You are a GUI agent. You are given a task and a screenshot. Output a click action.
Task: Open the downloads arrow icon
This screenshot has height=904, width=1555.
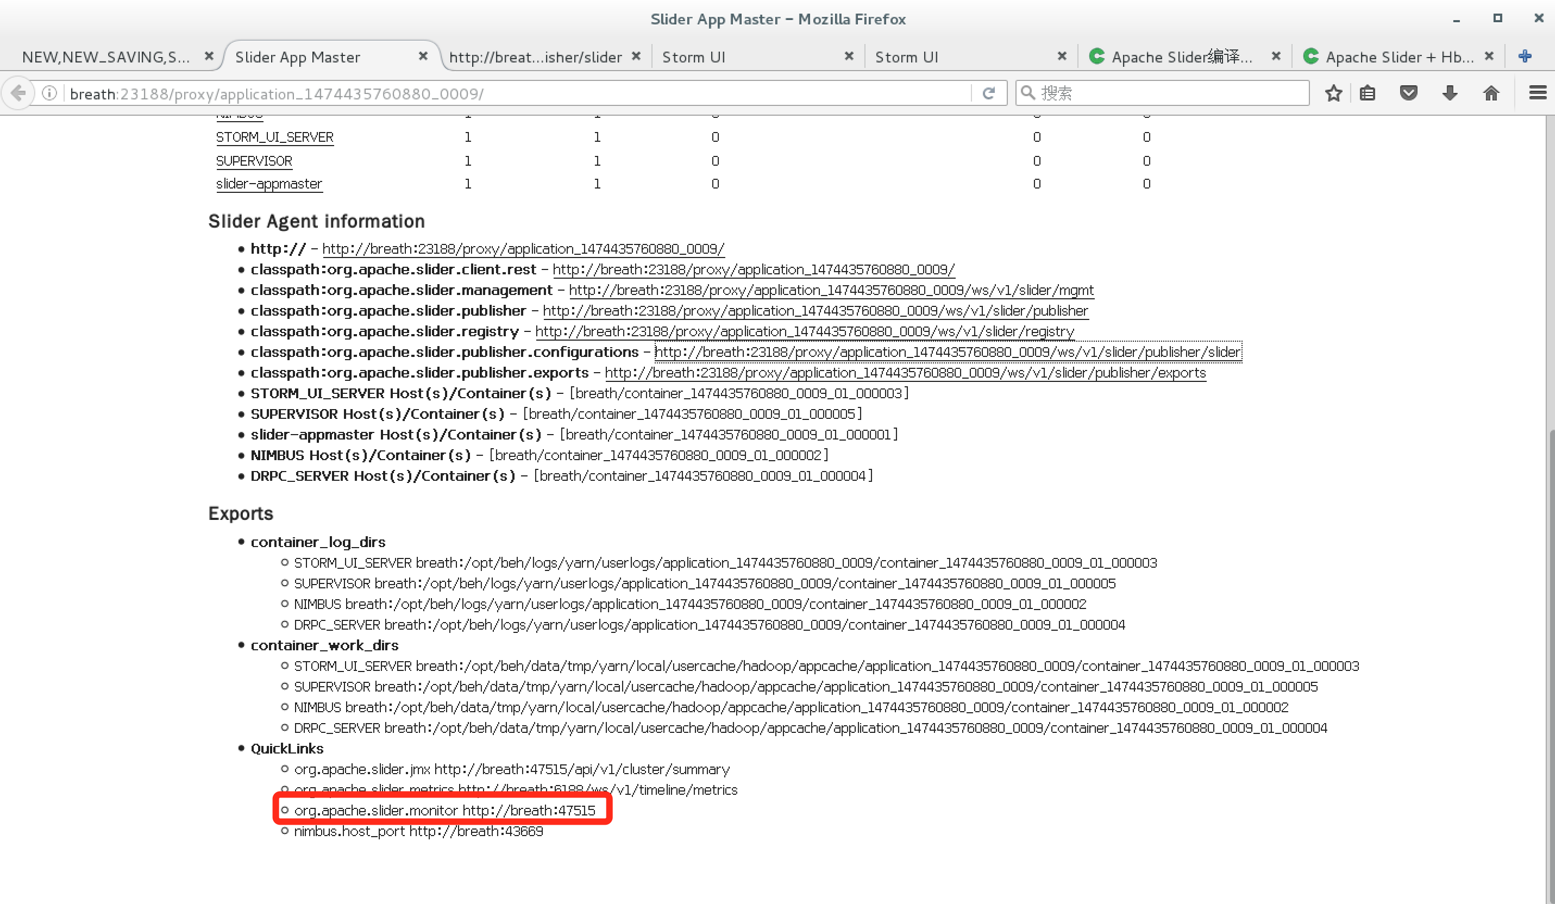coord(1450,93)
